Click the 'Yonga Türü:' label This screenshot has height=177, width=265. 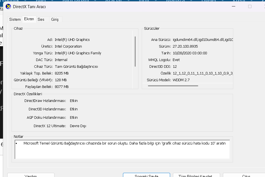(43, 53)
